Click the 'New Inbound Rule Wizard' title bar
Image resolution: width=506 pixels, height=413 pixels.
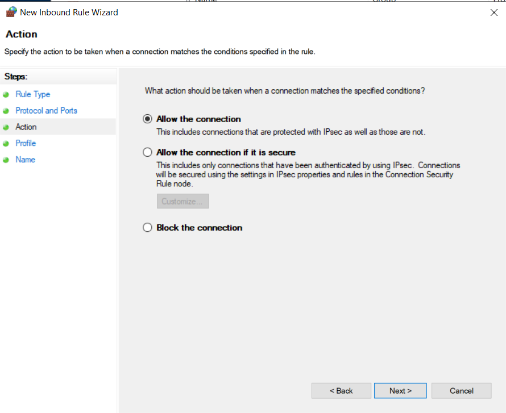227,12
